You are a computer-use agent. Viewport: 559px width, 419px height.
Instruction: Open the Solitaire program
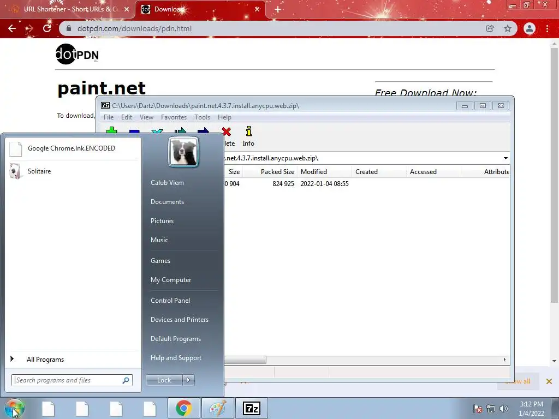click(x=73, y=171)
